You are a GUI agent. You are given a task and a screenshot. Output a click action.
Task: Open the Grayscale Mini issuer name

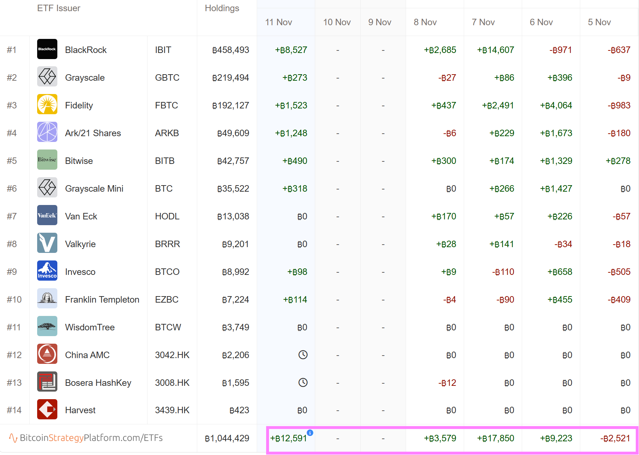click(x=94, y=189)
